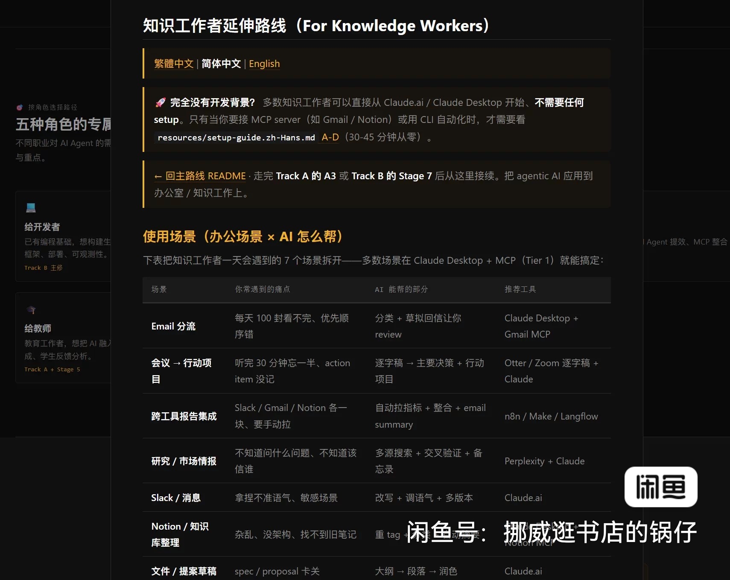This screenshot has height=580, width=730.
Task: Click Claude.ai in the 'Slack / 消息' row
Action: 523,498
